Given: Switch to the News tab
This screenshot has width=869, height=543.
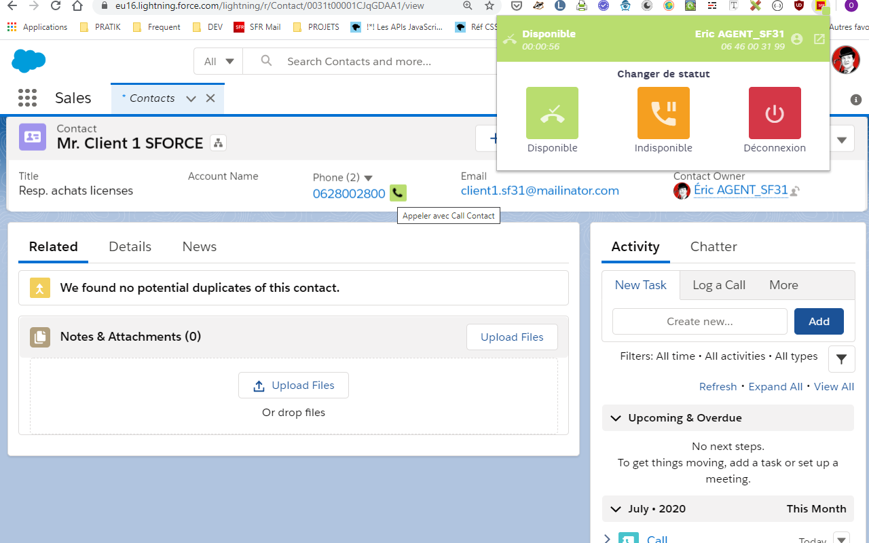Looking at the screenshot, I should (199, 246).
